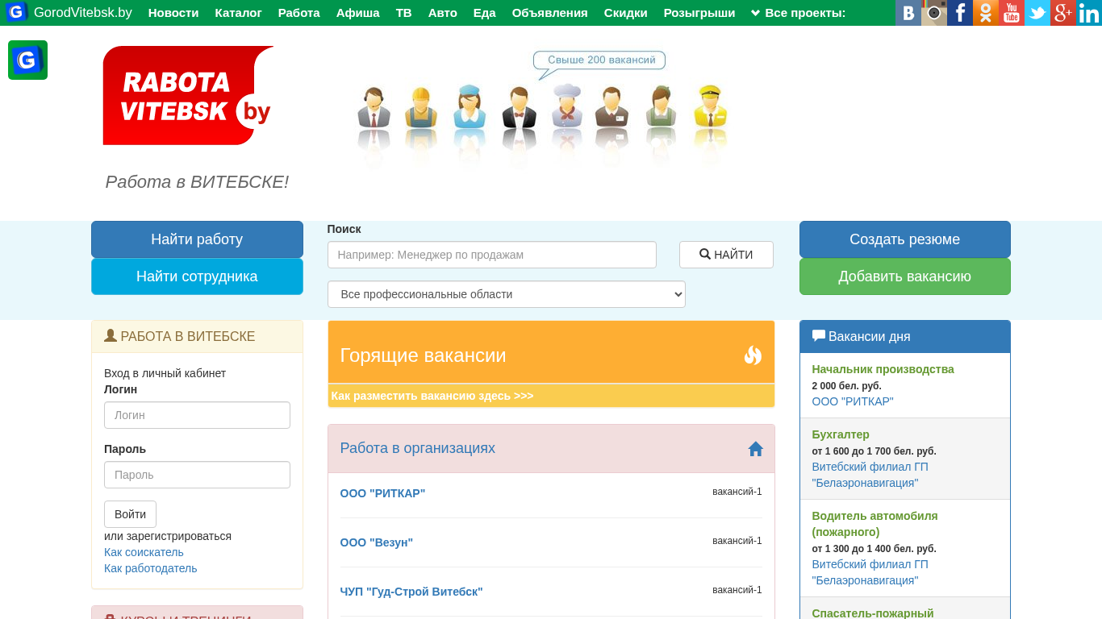Click the GorodVitebsk G logo in top bar
This screenshot has height=619, width=1102.
click(x=17, y=12)
